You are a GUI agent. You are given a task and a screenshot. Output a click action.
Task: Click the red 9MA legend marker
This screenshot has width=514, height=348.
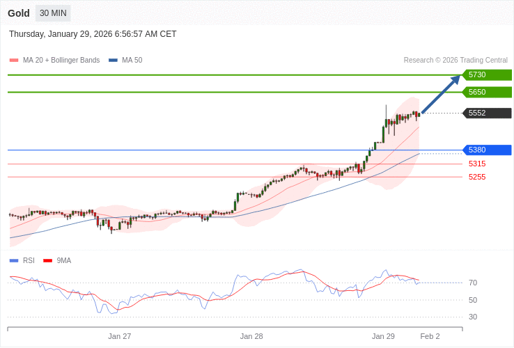(x=47, y=261)
